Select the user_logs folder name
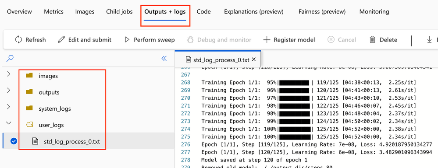This screenshot has width=438, height=168. point(51,125)
